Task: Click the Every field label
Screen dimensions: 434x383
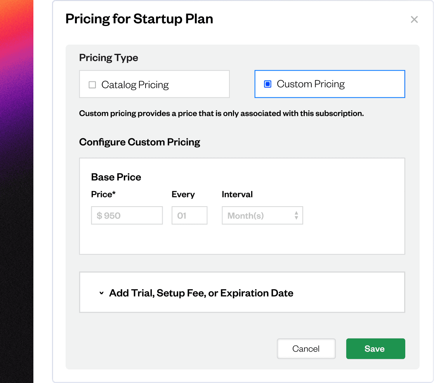Action: click(x=183, y=195)
